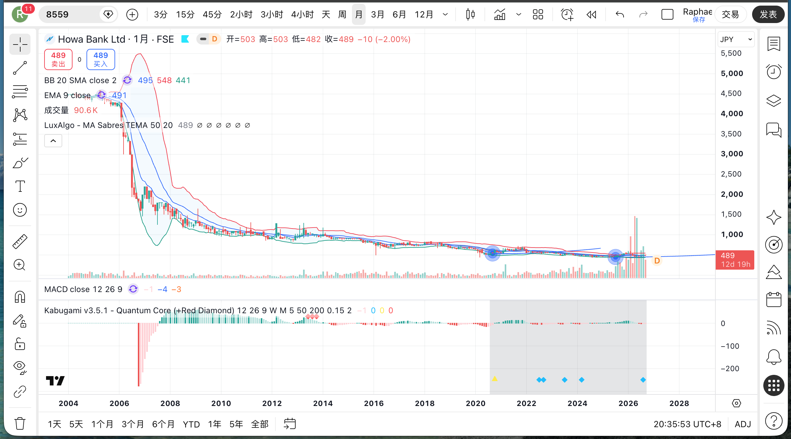
Task: Select the ruler measure tool
Action: pyautogui.click(x=20, y=241)
